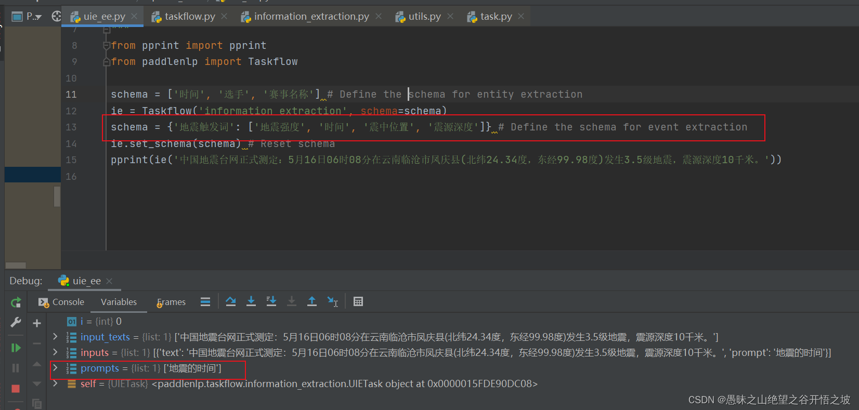Resume program execution in debugger
Viewport: 859px width, 410px height.
16,348
